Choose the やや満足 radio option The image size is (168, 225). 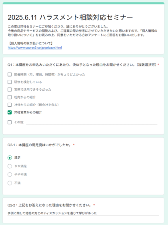coord(10,166)
